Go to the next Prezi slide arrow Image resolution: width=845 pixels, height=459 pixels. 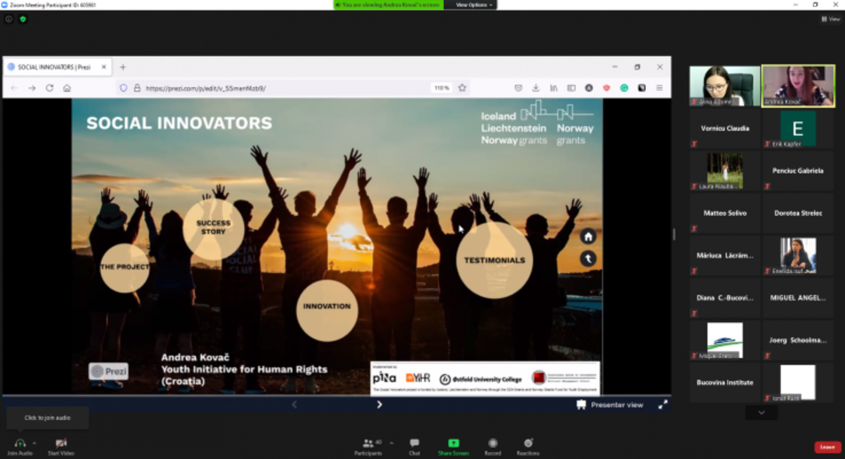point(379,405)
